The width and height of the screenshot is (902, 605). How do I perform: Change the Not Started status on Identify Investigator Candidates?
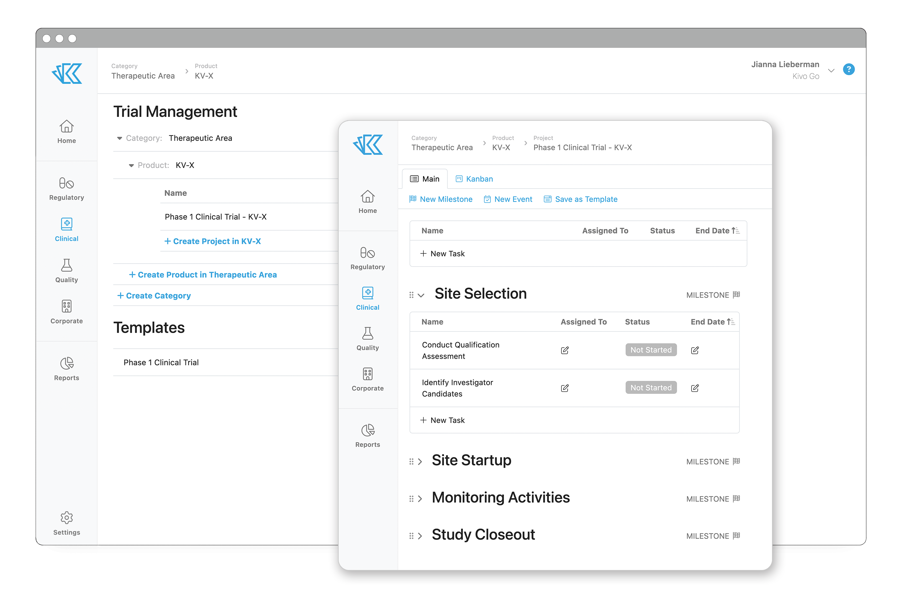(x=651, y=387)
